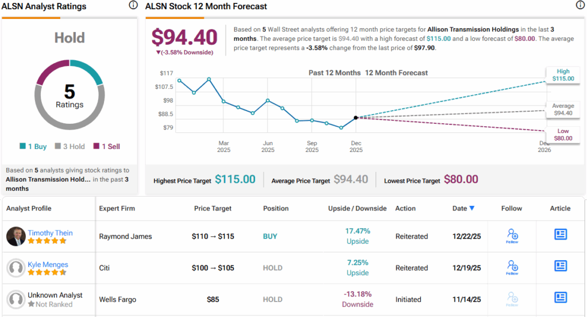This screenshot has height=317, width=588.
Task: Select the Low $80.00 forecast label
Action: tap(563, 134)
